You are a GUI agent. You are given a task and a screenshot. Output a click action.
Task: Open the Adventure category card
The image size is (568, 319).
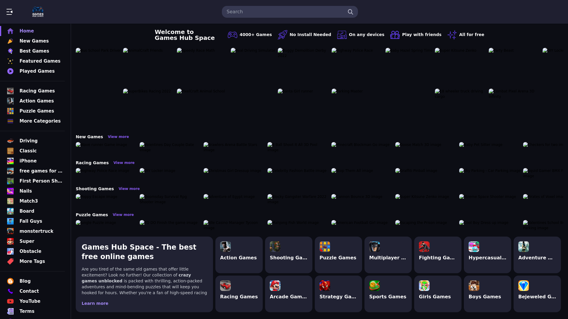[x=537, y=255]
